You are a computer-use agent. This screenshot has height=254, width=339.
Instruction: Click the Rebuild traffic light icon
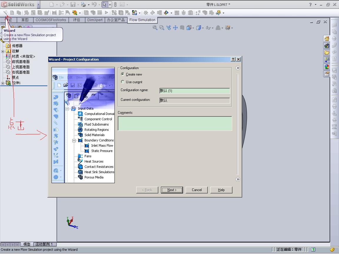click(x=115, y=4)
